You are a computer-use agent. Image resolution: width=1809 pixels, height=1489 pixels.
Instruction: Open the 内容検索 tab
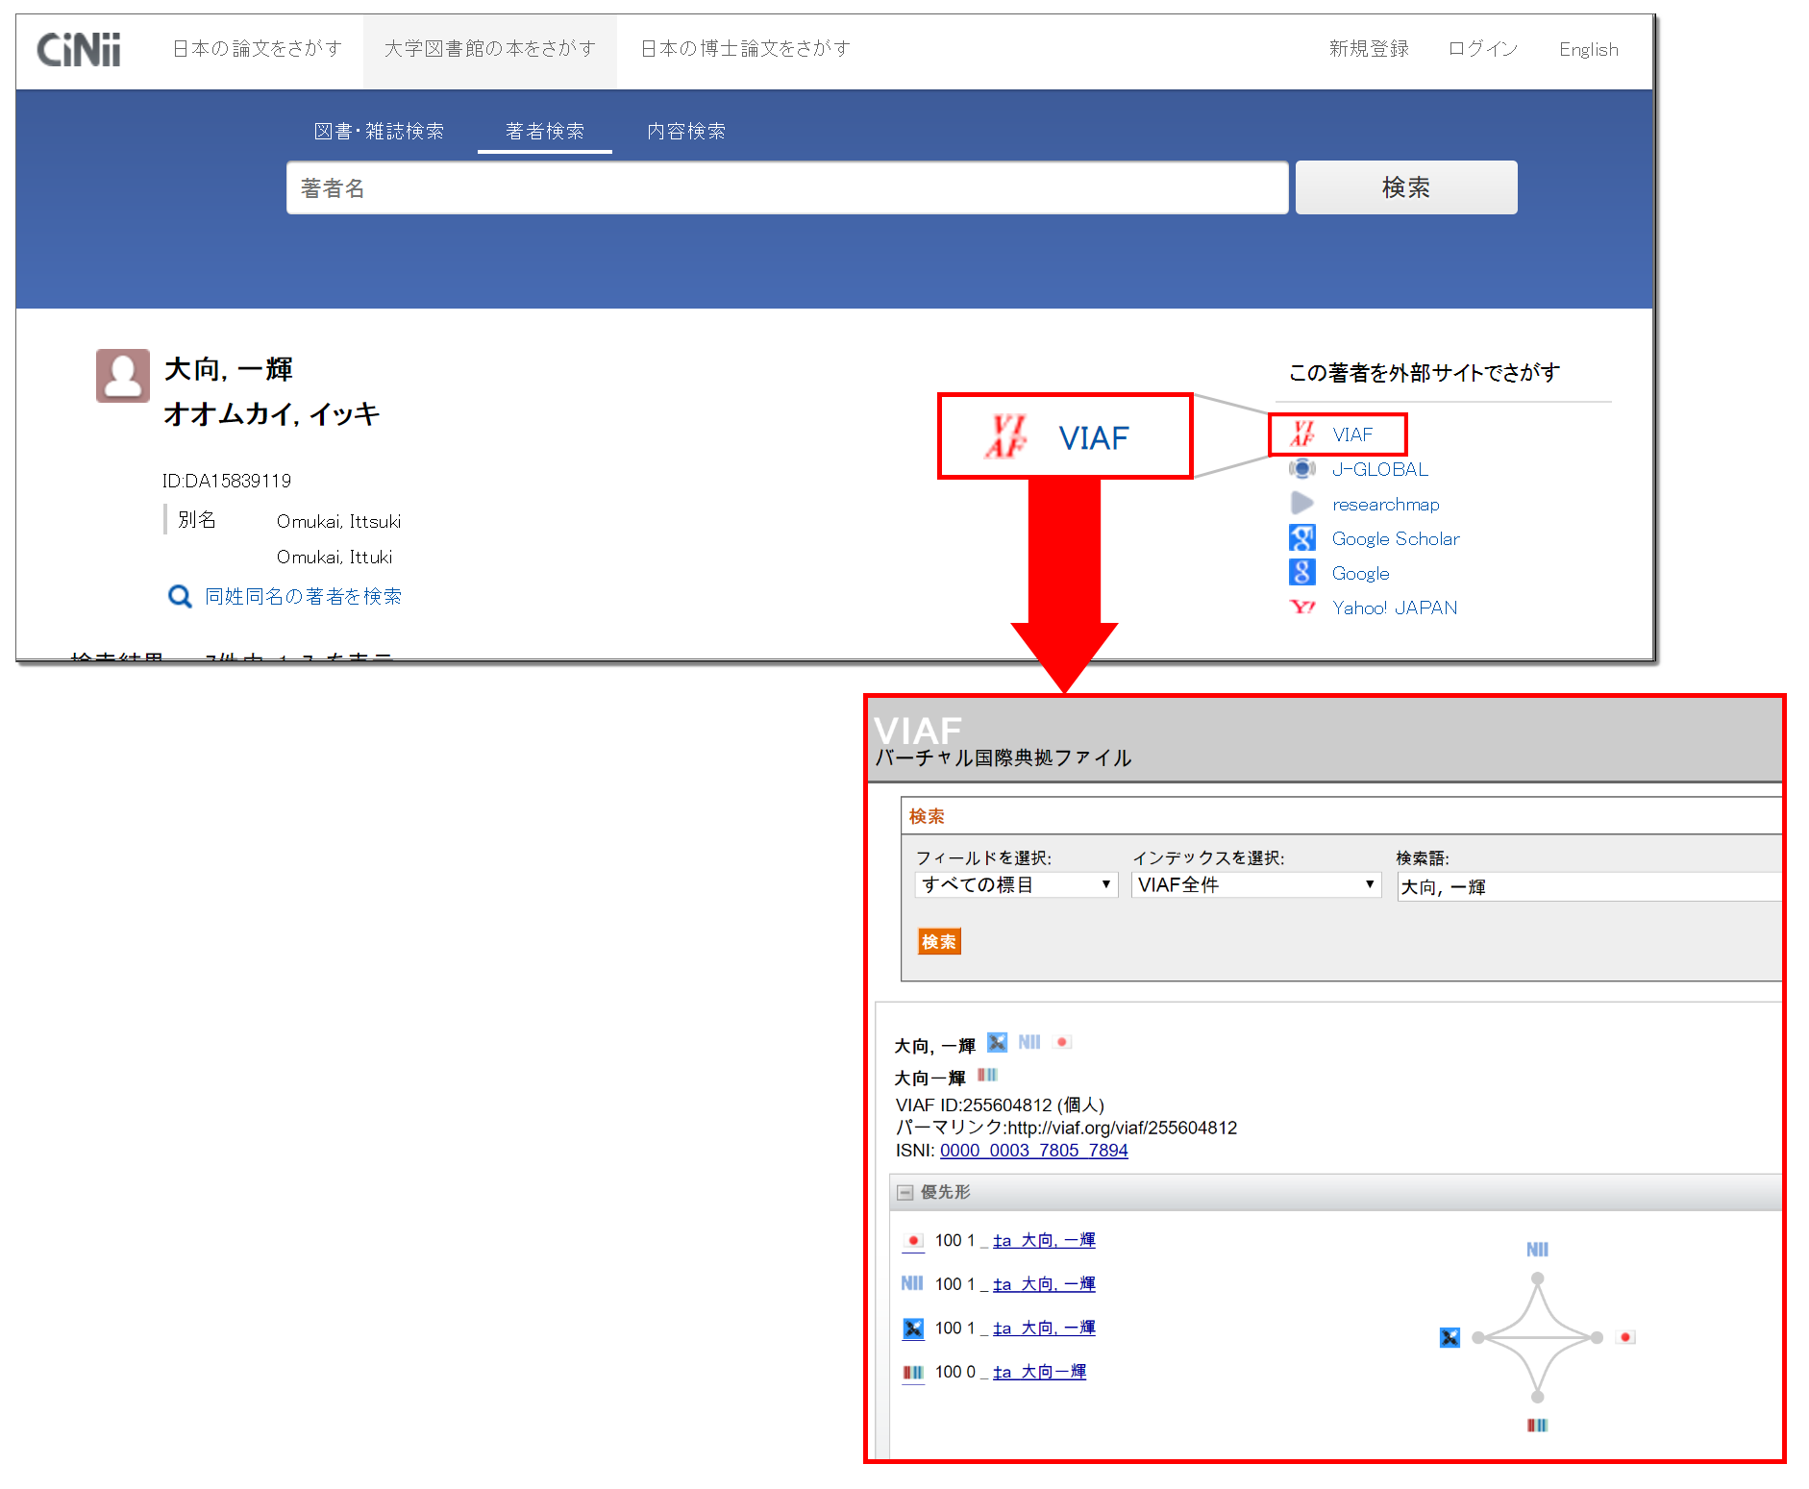point(686,132)
